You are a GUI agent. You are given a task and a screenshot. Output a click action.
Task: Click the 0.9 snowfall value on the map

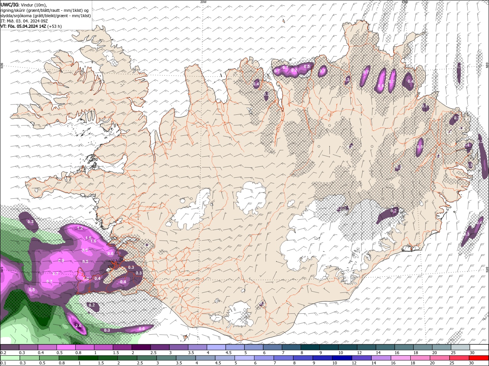[61, 260]
